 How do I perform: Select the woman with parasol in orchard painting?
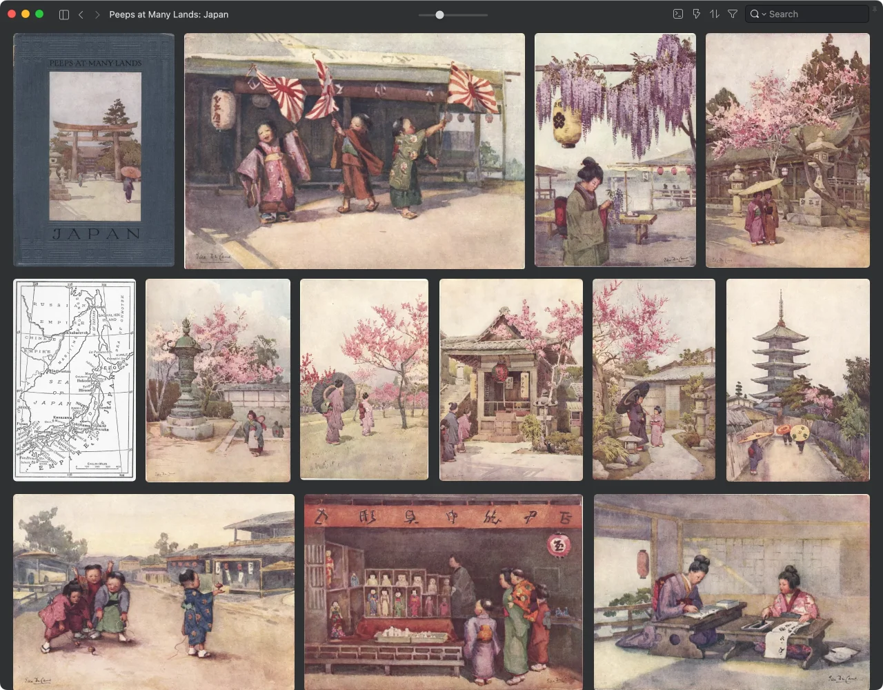[x=364, y=379]
